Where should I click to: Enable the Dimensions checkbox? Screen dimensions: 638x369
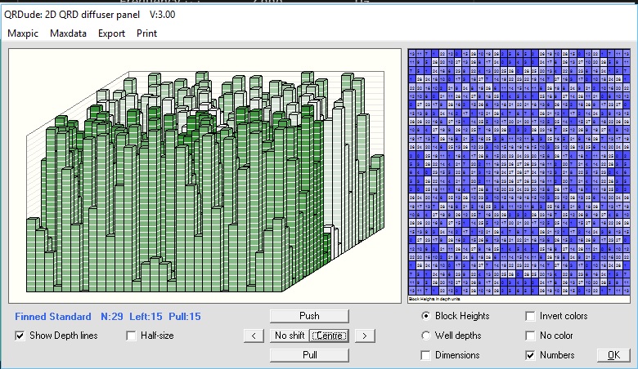point(425,355)
